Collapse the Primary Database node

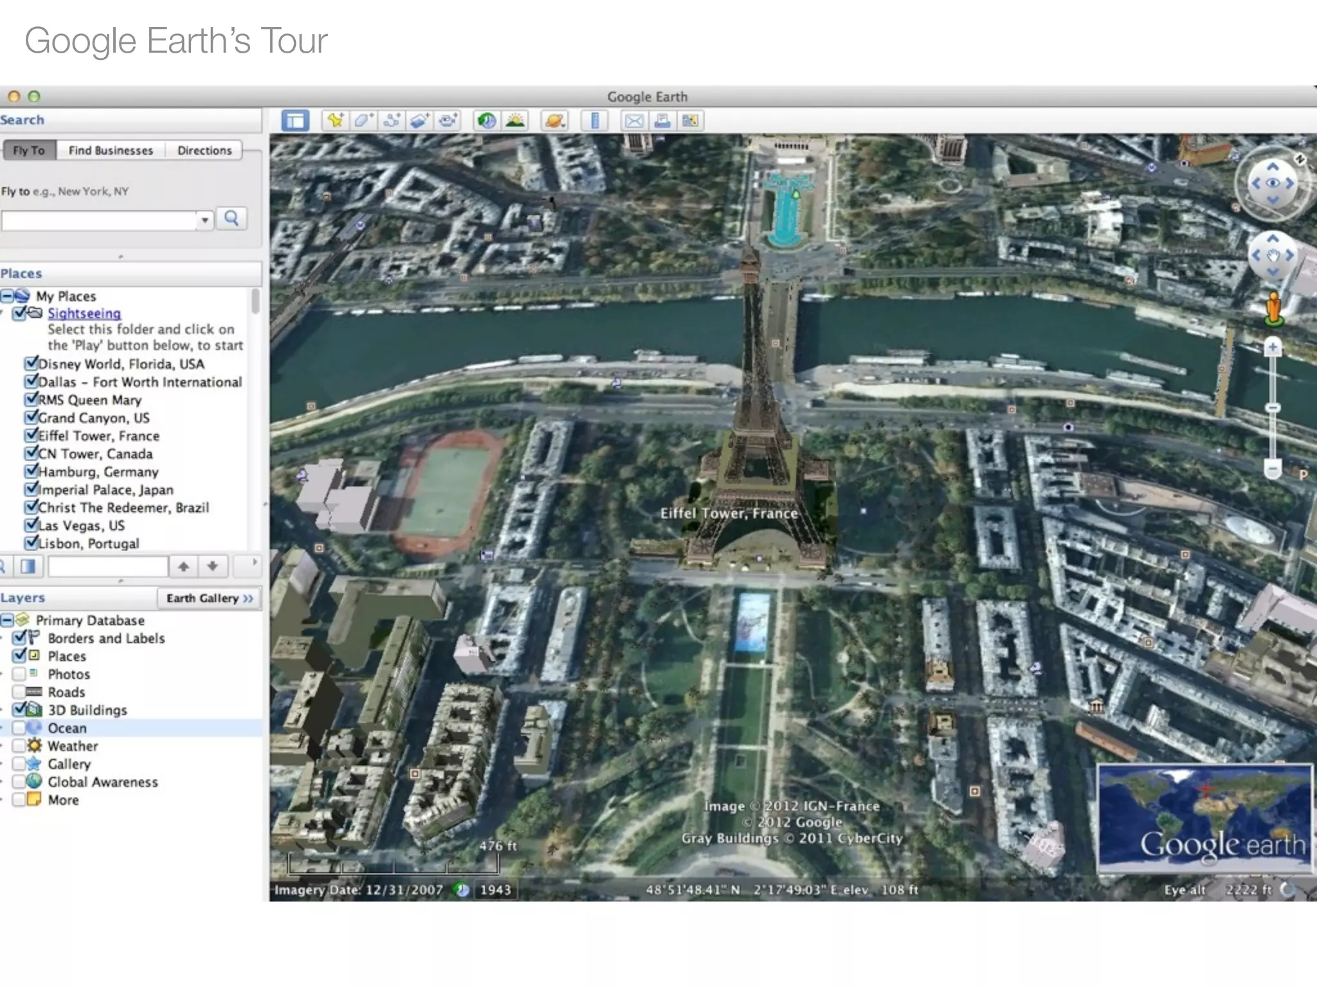coord(6,620)
